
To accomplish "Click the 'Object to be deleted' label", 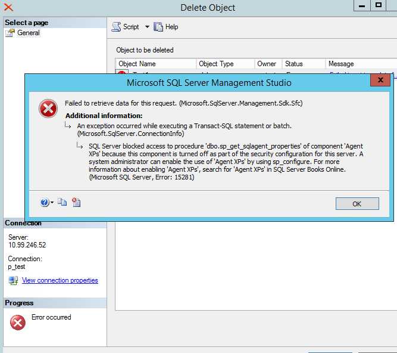I will [145, 50].
